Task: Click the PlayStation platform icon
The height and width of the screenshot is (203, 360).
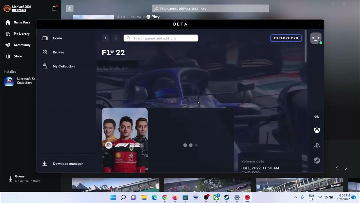Action: [x=317, y=145]
